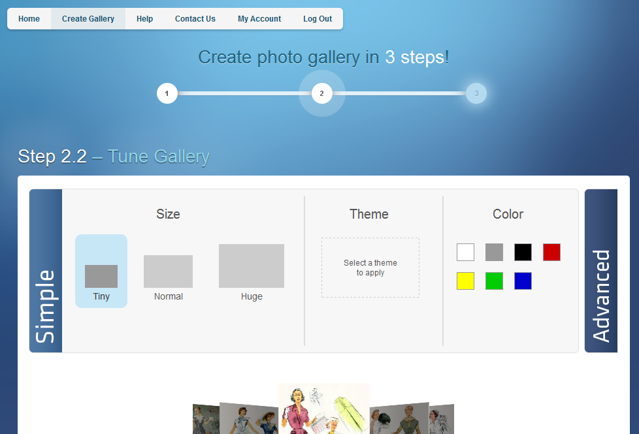Go to Contact Us page
Image resolution: width=639 pixels, height=434 pixels.
click(195, 19)
